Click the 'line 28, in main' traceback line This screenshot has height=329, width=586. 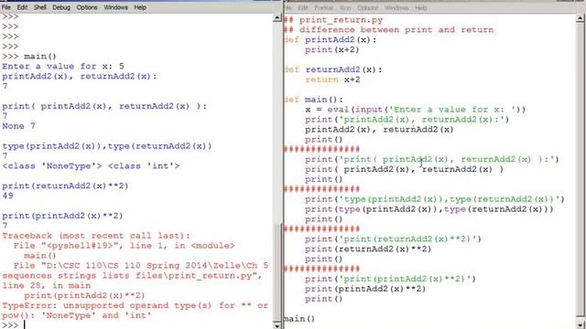point(47,285)
